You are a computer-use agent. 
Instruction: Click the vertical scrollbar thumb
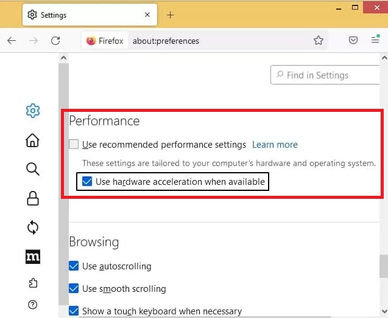tap(384, 266)
